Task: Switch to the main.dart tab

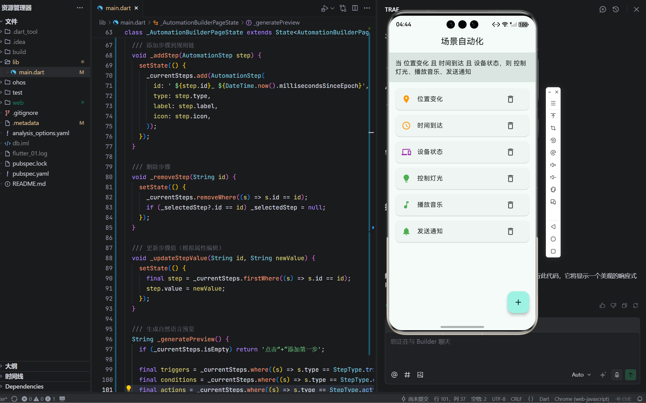Action: coord(118,8)
